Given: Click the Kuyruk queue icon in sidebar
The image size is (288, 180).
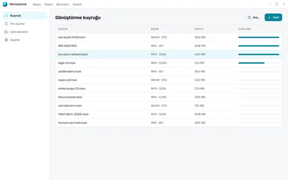Looking at the screenshot, I should pyautogui.click(x=6, y=16).
